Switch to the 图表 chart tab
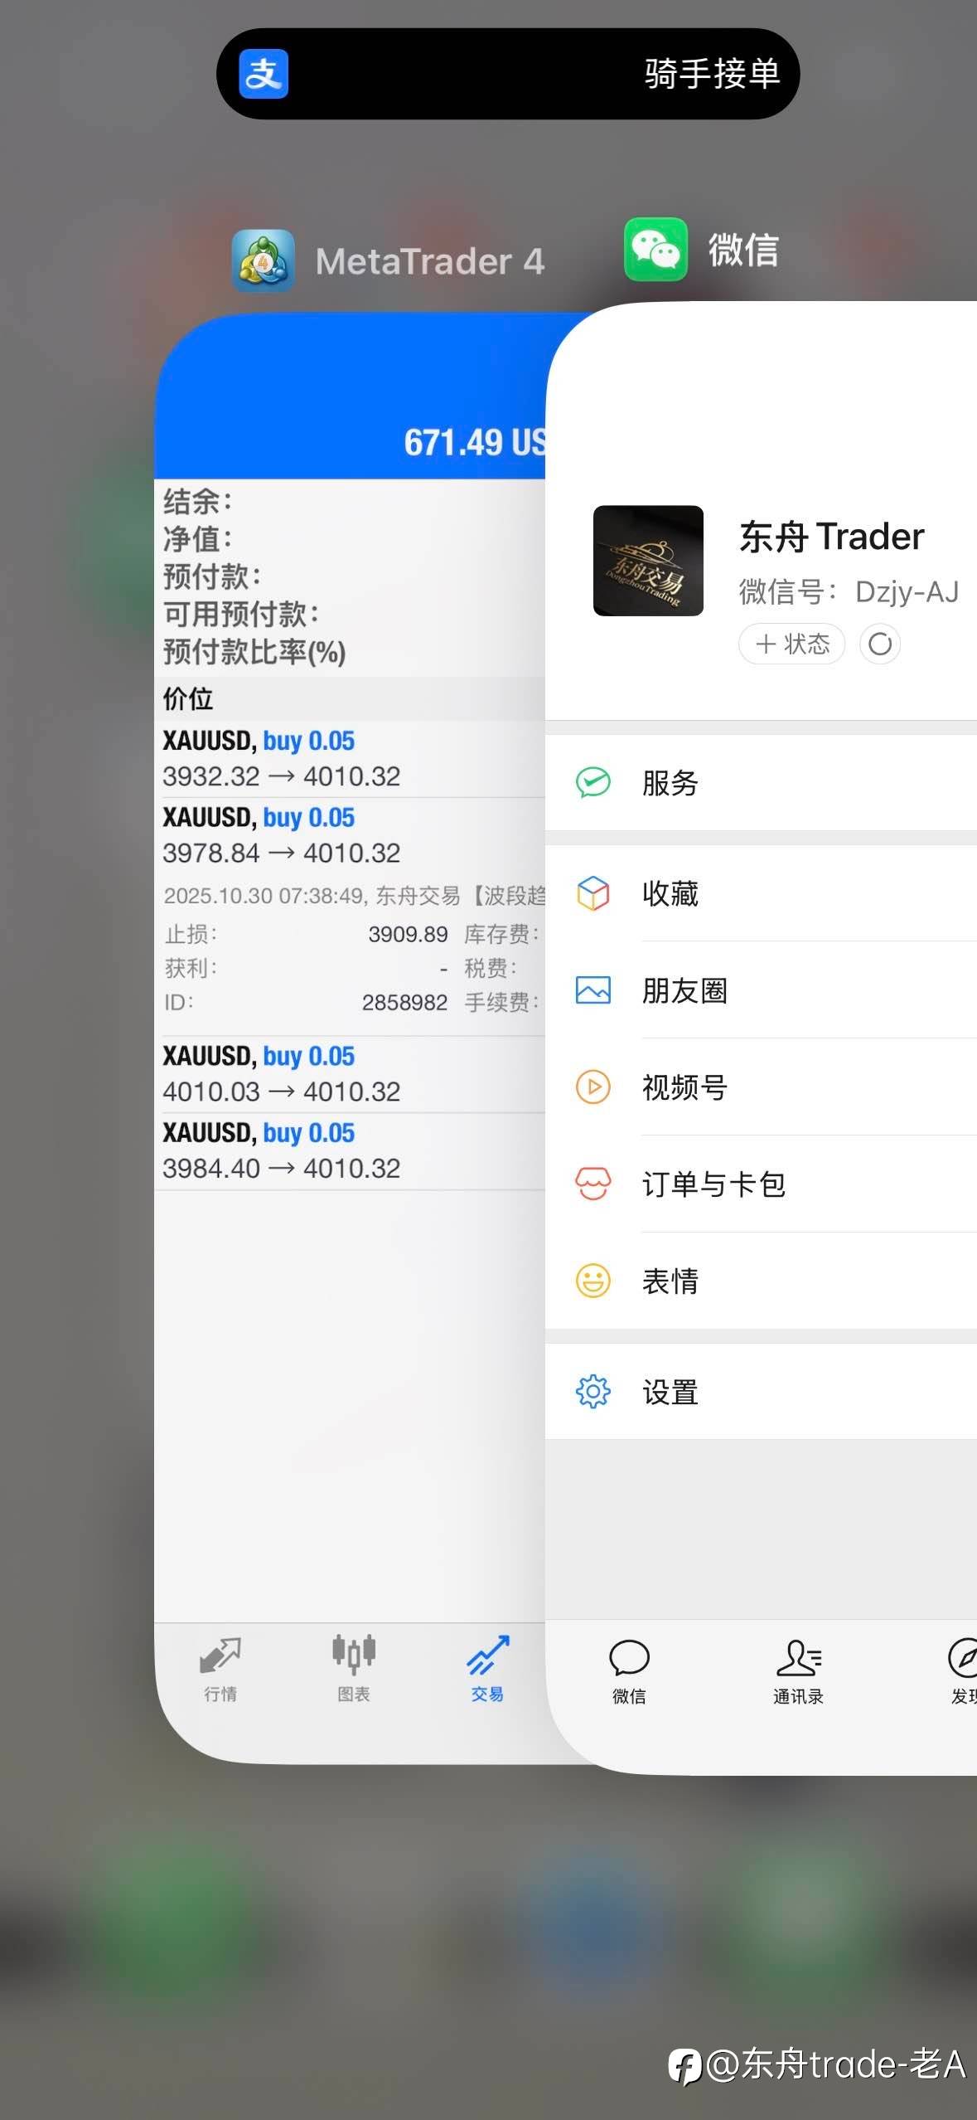977x2120 pixels. [354, 1670]
